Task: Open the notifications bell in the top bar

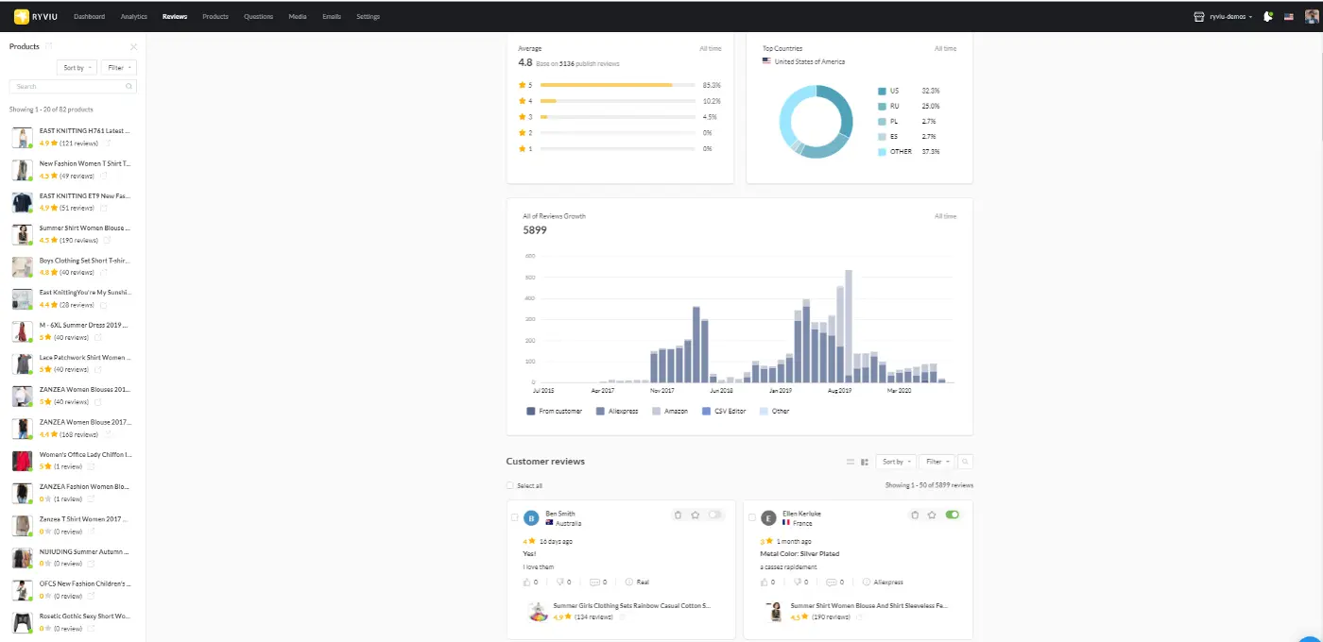Action: tap(1267, 16)
